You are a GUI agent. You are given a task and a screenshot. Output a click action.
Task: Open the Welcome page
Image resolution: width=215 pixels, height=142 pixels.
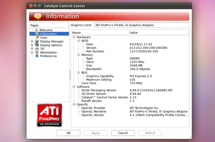click(x=46, y=30)
